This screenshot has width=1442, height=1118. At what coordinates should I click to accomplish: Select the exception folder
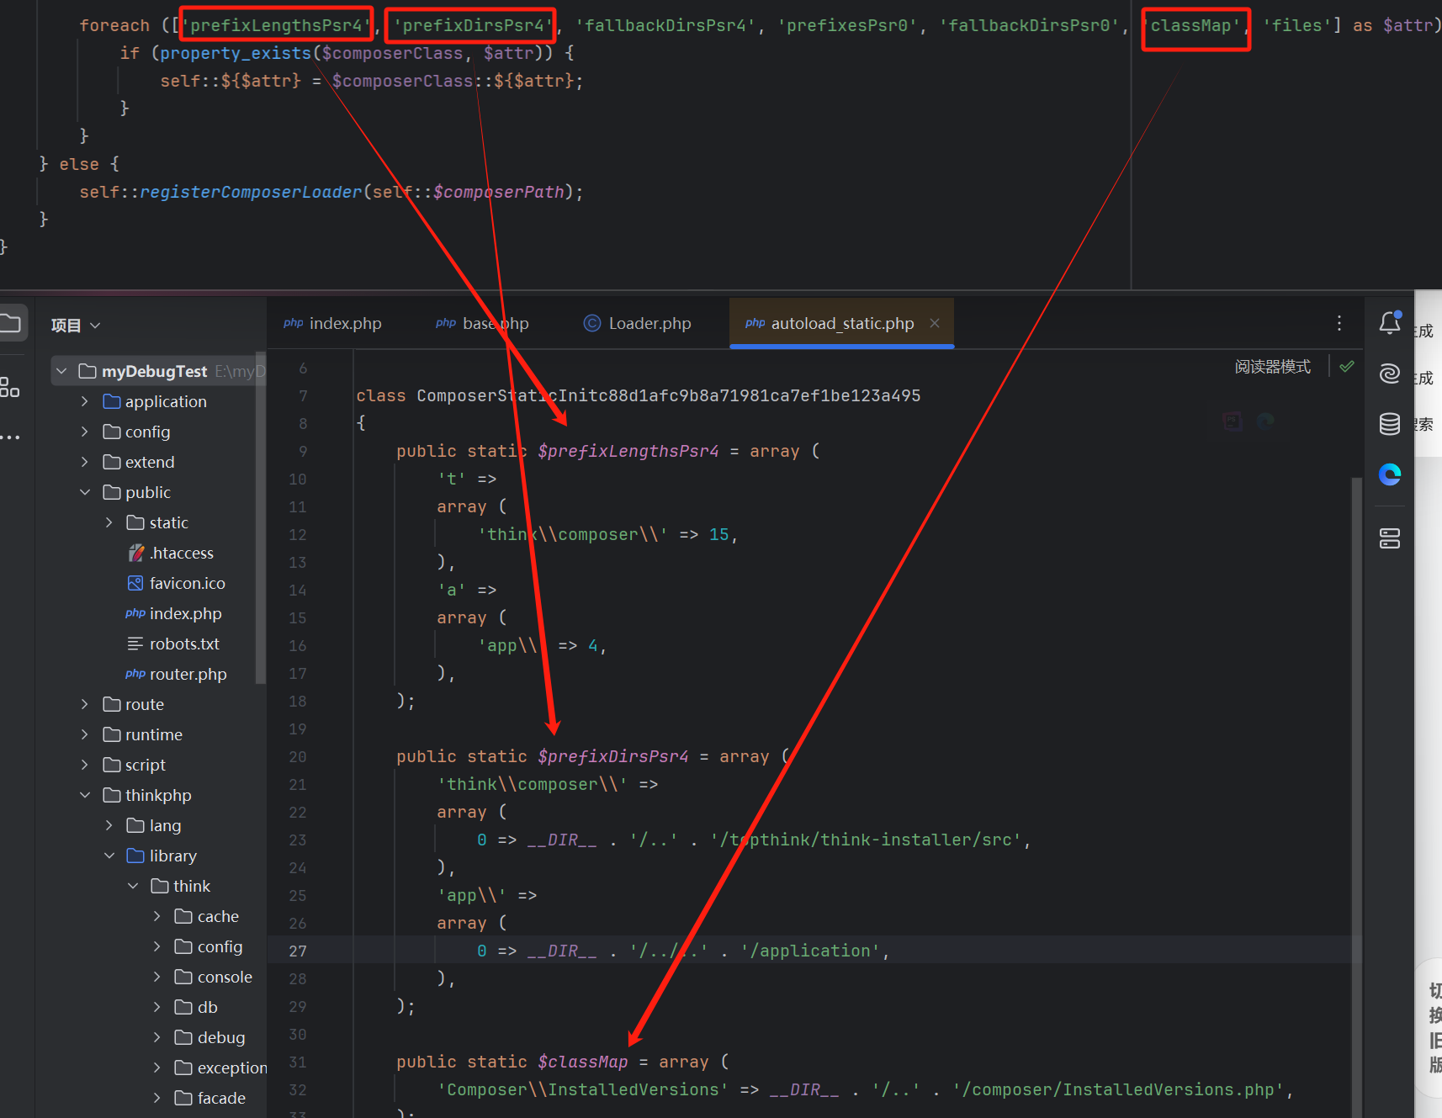[220, 1068]
